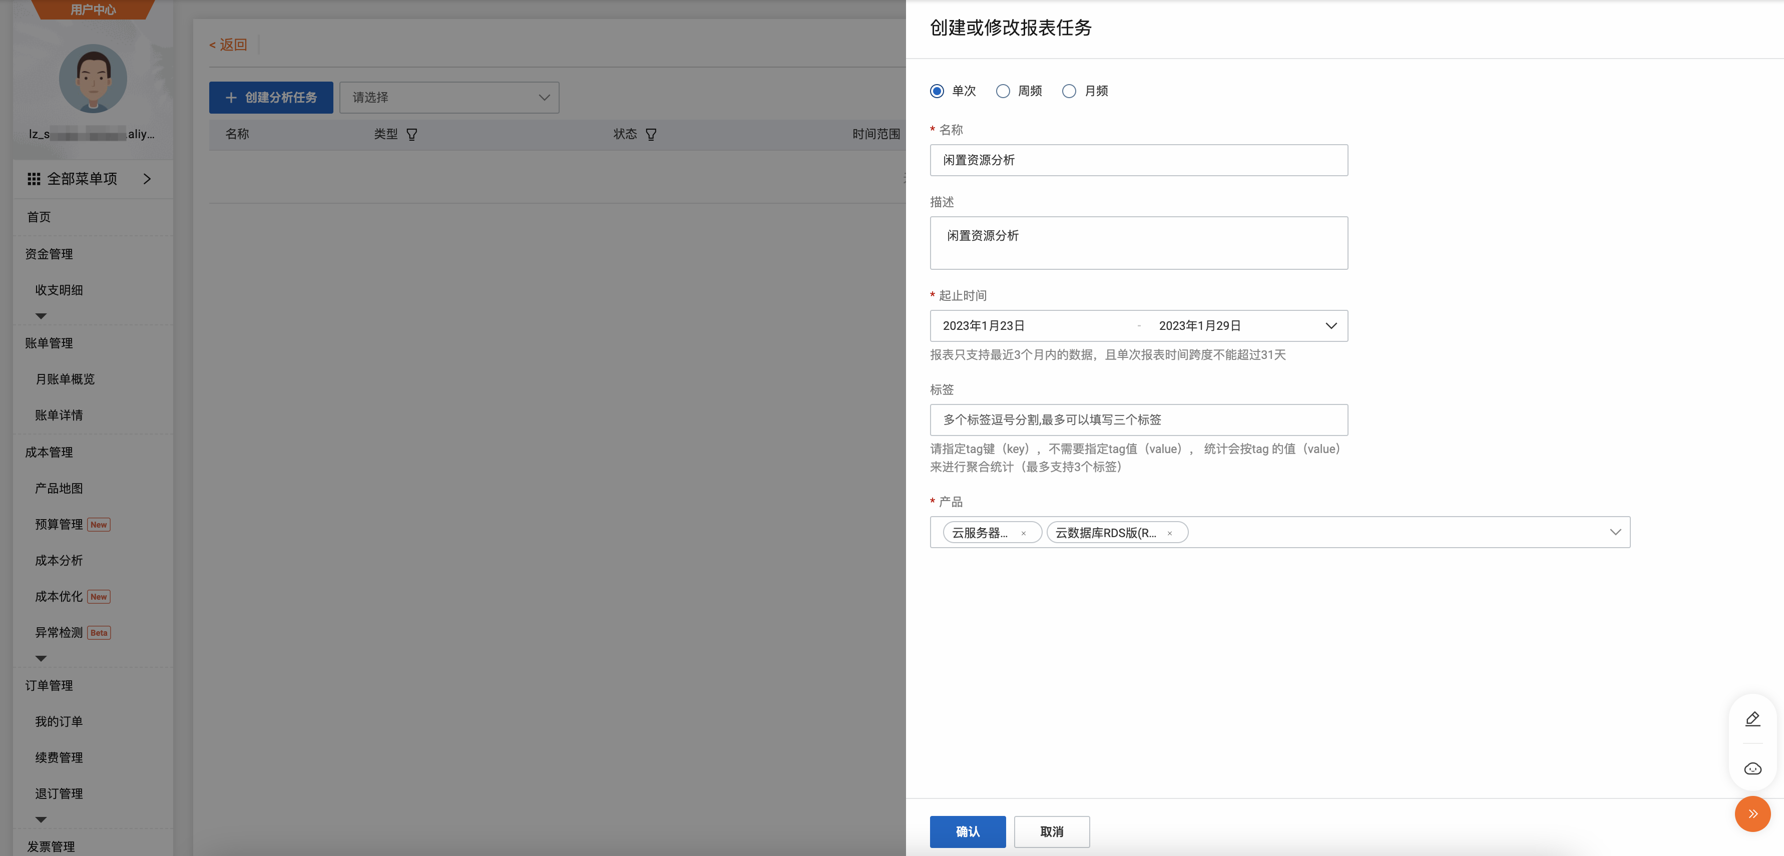Expand the 起止时间 date range picker
1784x856 pixels.
click(x=1330, y=325)
